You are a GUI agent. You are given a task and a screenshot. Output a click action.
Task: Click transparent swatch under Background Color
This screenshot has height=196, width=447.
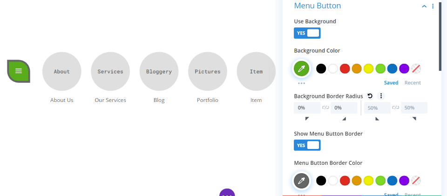(416, 68)
